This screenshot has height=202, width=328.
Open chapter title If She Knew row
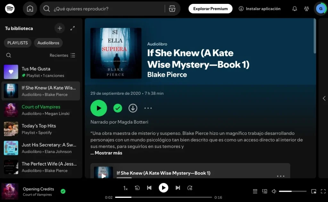click(x=163, y=173)
